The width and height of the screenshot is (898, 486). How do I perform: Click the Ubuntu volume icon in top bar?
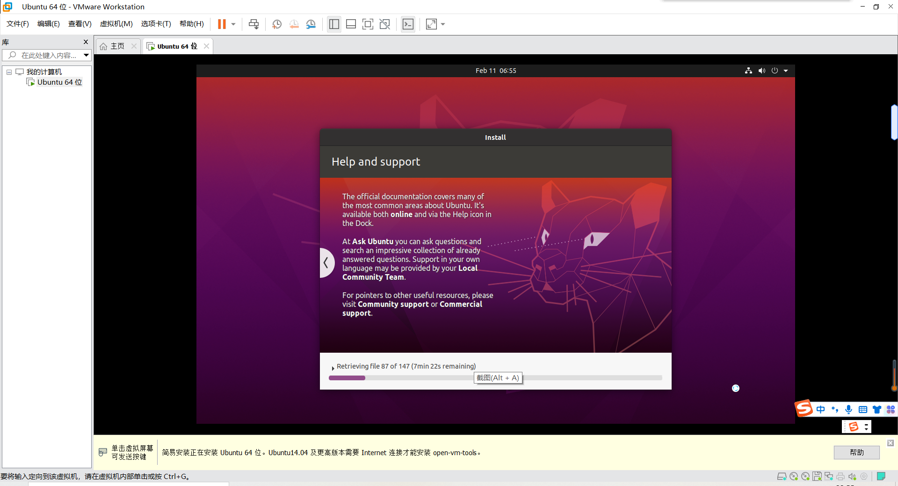click(761, 71)
